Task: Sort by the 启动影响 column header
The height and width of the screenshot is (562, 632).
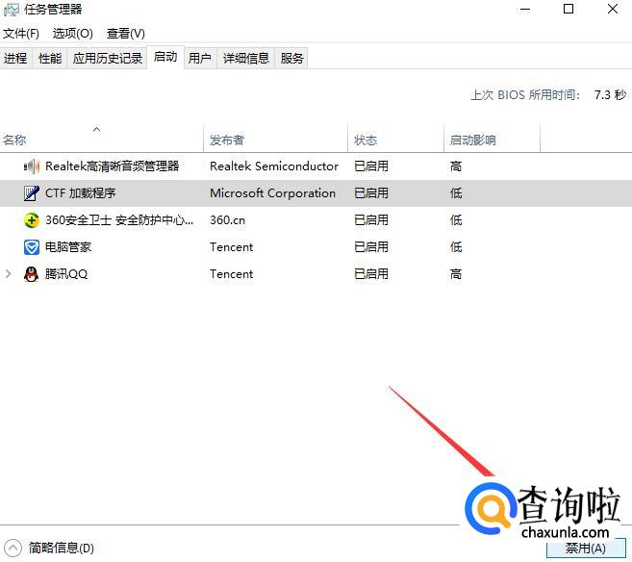Action: (x=492, y=140)
